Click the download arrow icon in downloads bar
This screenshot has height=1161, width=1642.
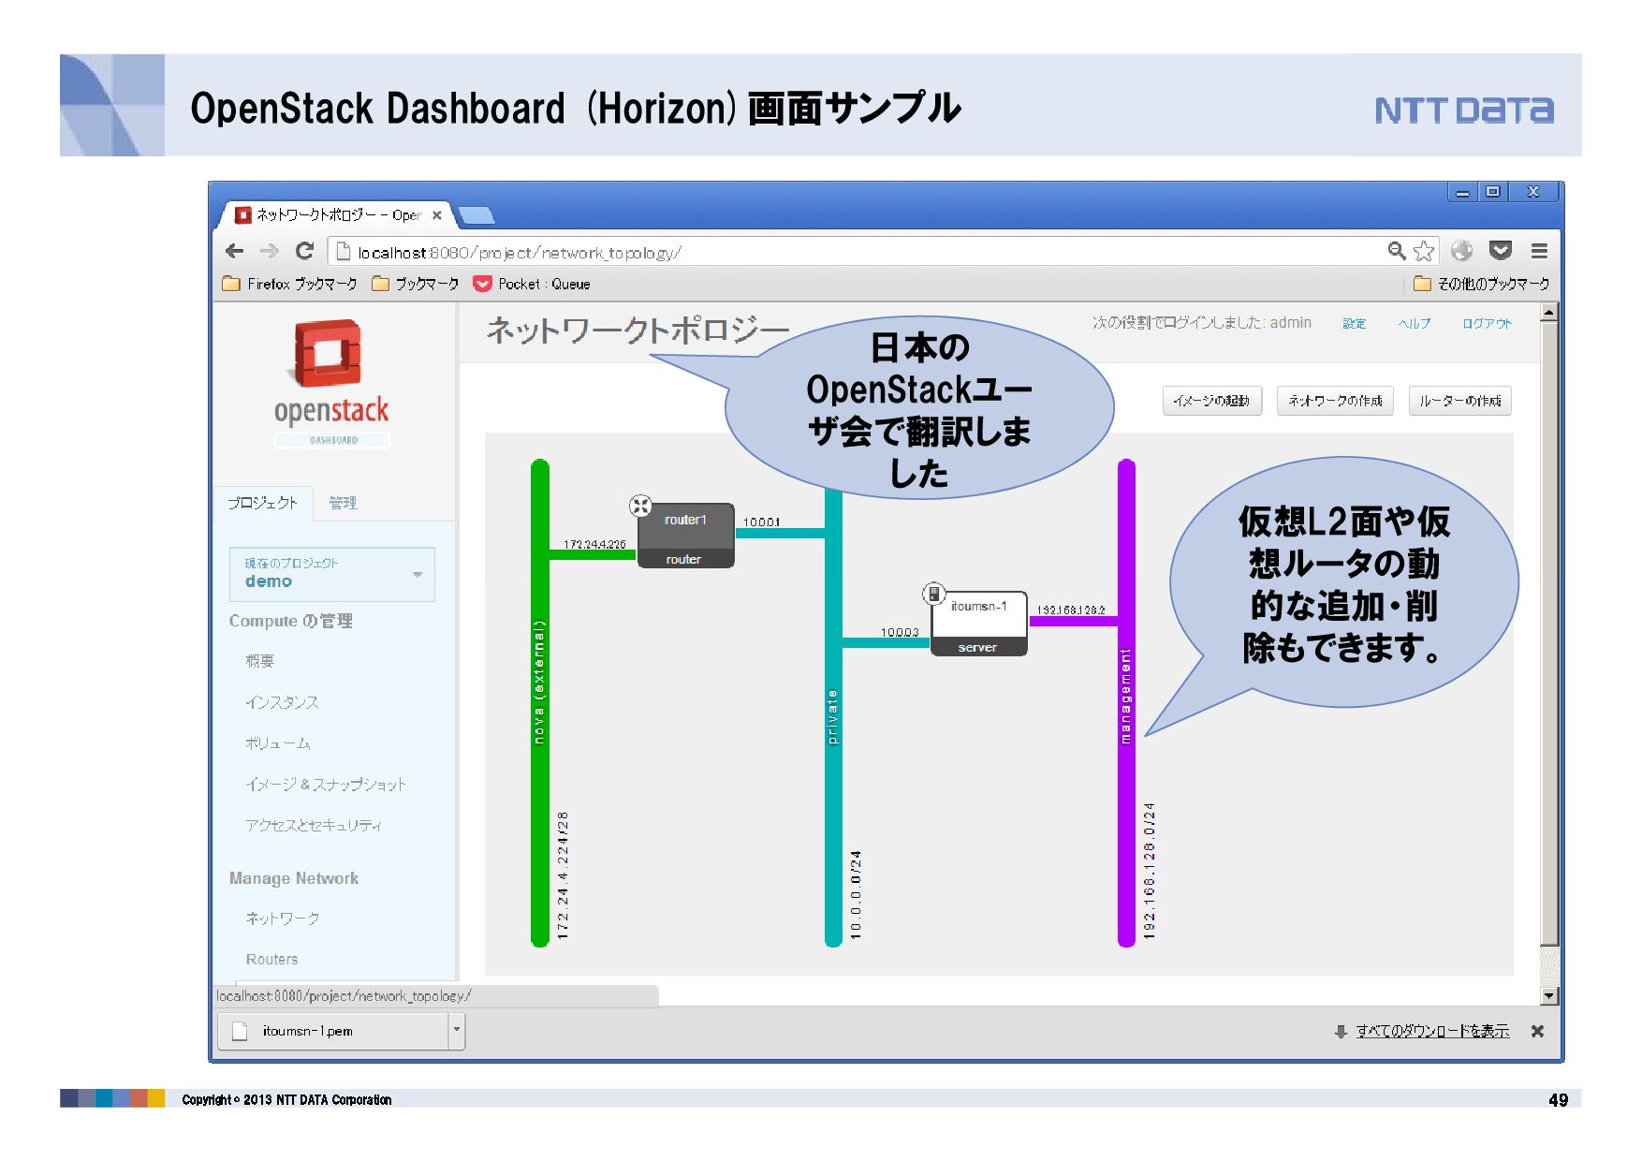click(x=1341, y=1031)
